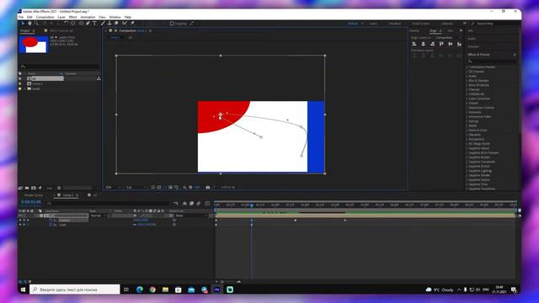Toggle the Scale constrain proportions link
The width and height of the screenshot is (539, 303).
pyautogui.click(x=135, y=225)
